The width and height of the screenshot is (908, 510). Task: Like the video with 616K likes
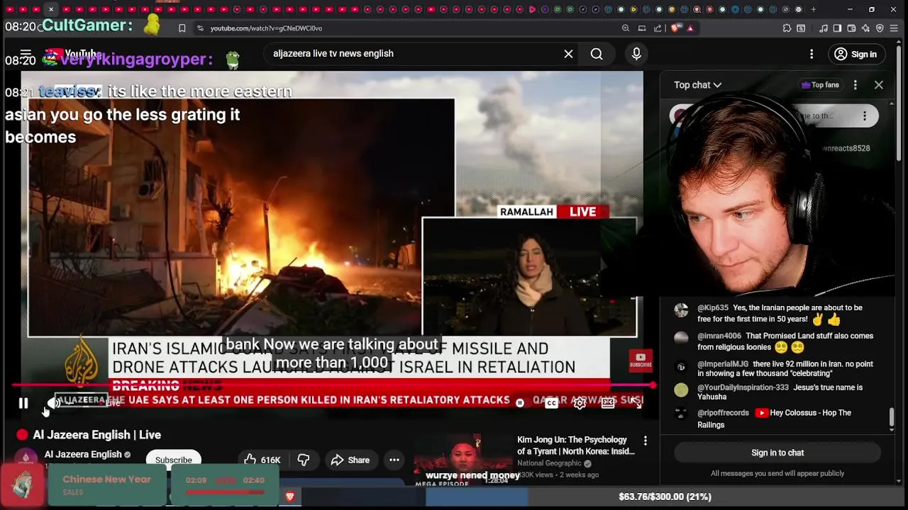tap(262, 460)
